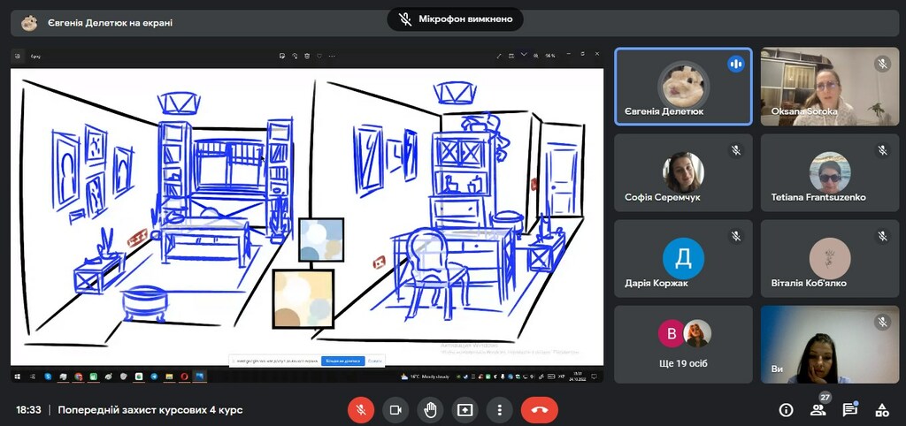Click the hamster avatar in the presenter banner
The image size is (906, 426).
pyautogui.click(x=29, y=23)
